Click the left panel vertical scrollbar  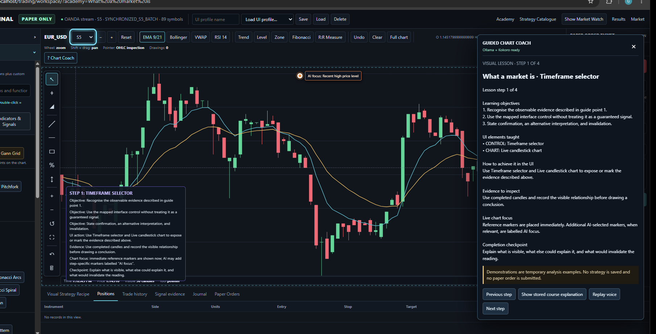[38, 133]
